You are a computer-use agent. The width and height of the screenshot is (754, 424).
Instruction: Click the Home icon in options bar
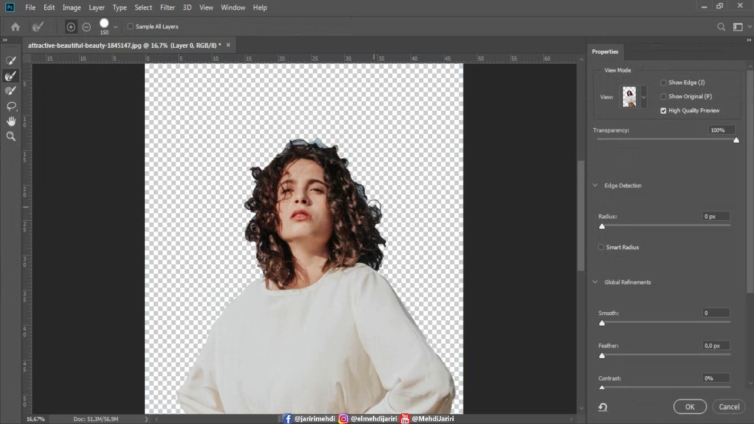[15, 26]
